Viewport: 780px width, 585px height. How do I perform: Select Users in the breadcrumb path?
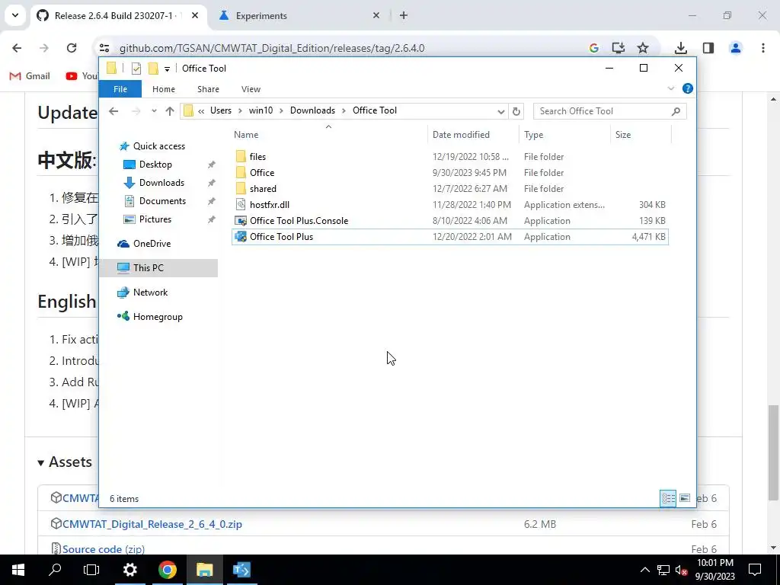click(221, 110)
